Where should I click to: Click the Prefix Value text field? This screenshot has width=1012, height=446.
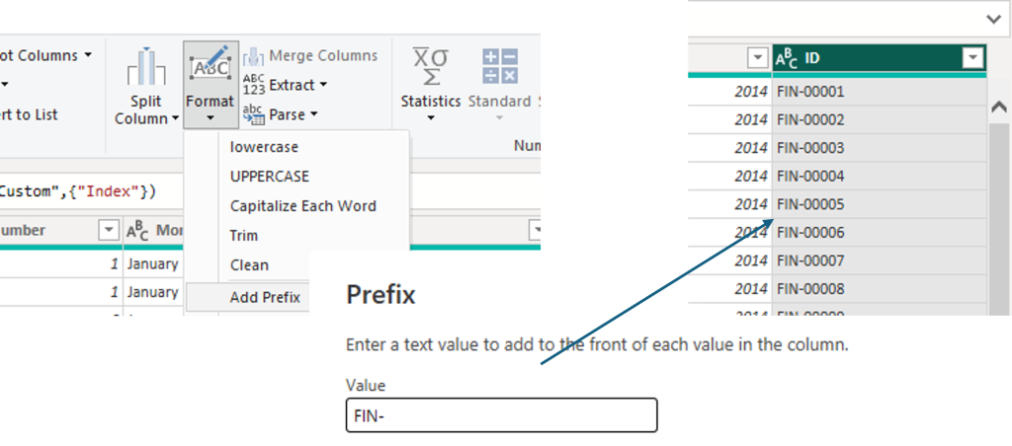click(x=501, y=415)
